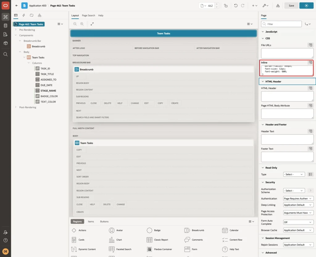This screenshot has width=316, height=257.
Task: Open the Read Only Type select list
Action: point(294,174)
